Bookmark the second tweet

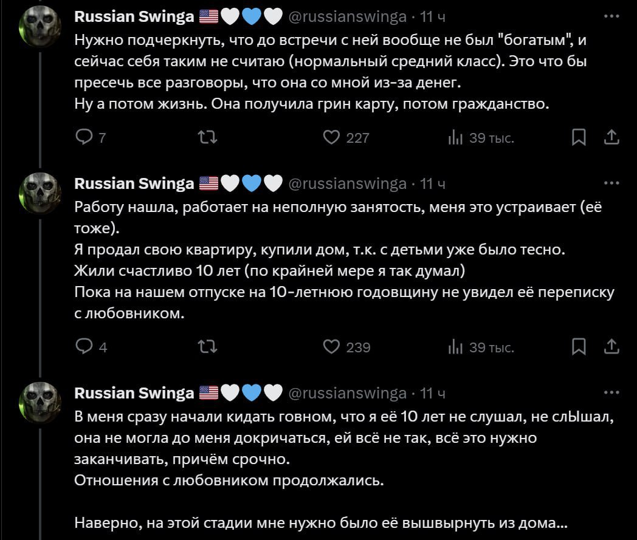pos(579,347)
